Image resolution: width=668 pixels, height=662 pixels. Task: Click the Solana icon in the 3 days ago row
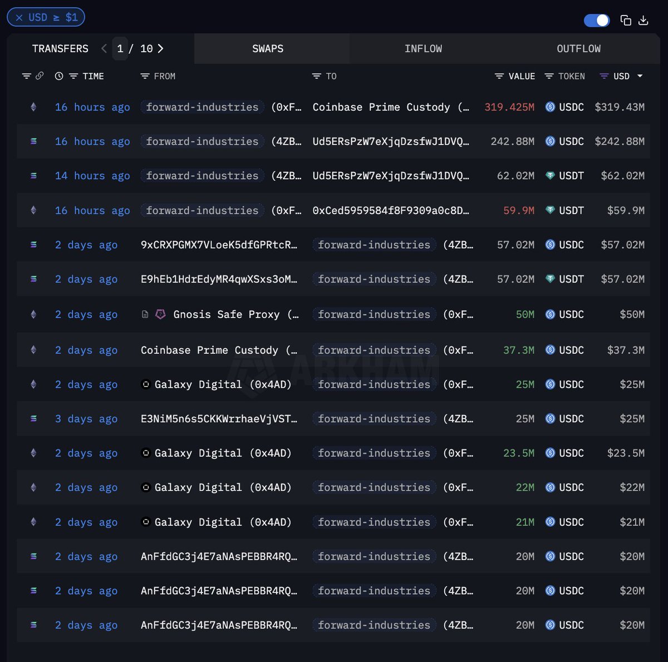33,418
